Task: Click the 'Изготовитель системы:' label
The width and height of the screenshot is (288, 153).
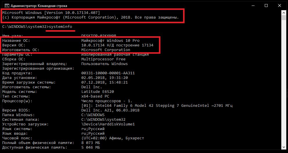Action: [27, 87]
